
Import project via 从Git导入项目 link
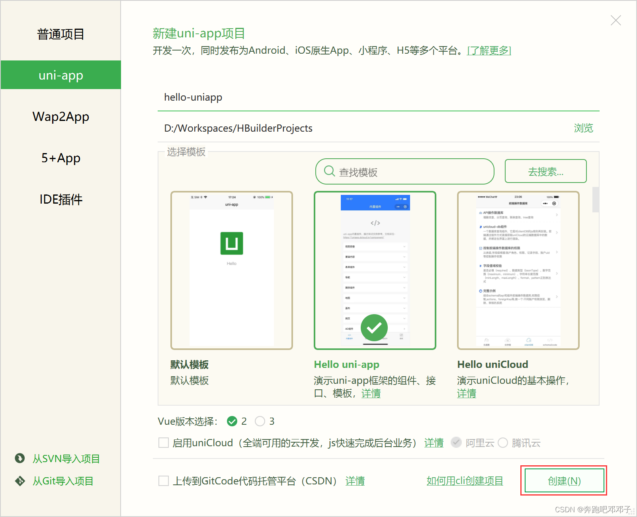click(63, 481)
